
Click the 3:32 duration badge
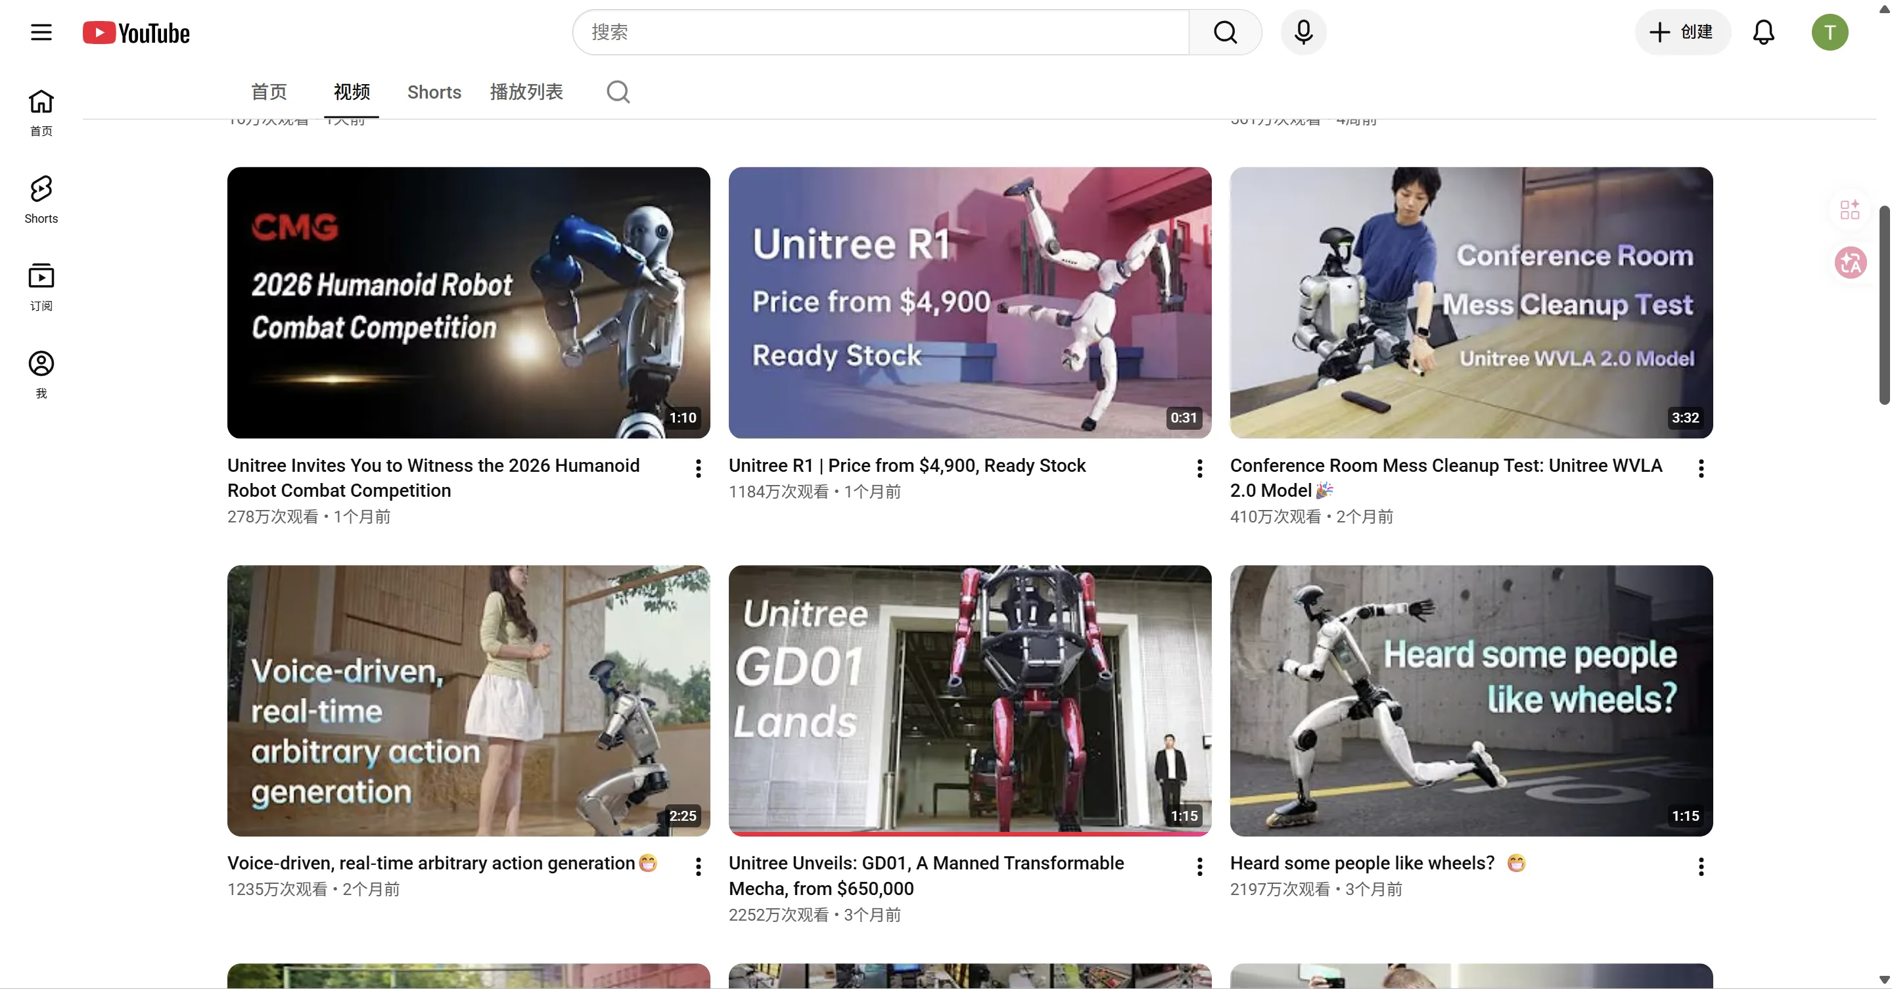(x=1685, y=418)
